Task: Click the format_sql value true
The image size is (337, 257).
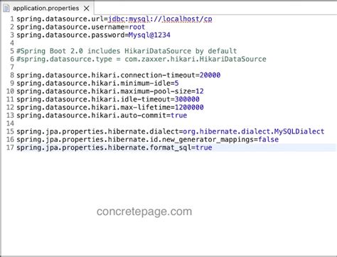Action: click(x=204, y=148)
